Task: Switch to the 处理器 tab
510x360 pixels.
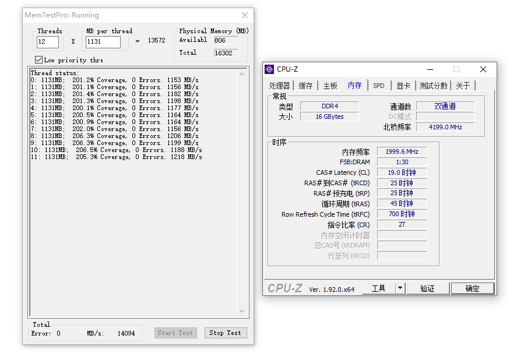Action: tap(279, 86)
